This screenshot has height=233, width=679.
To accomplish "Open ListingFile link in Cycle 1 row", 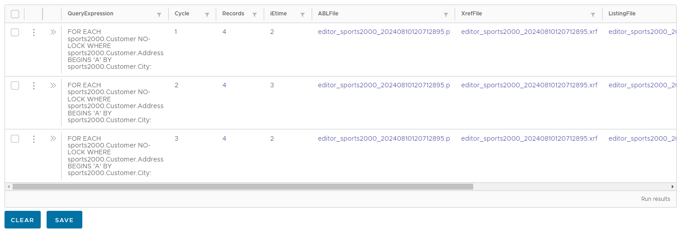I will point(642,32).
